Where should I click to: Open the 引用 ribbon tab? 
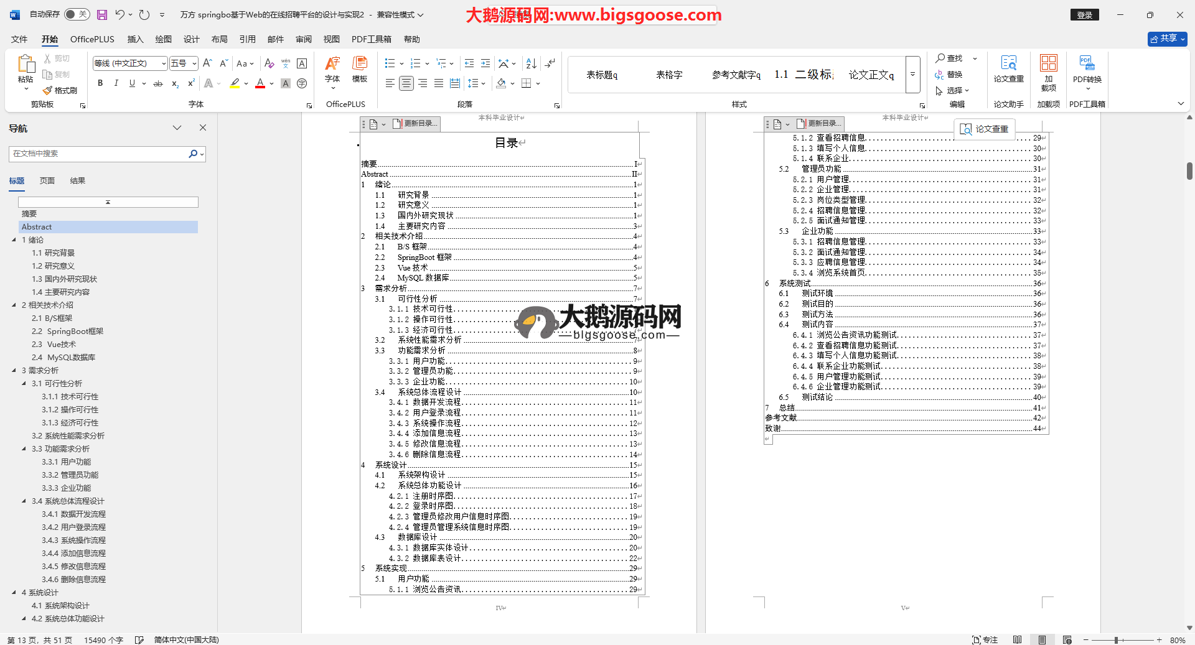pos(247,39)
